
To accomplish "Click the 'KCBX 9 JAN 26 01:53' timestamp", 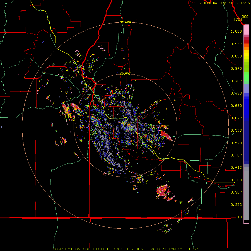I will pos(174,249).
